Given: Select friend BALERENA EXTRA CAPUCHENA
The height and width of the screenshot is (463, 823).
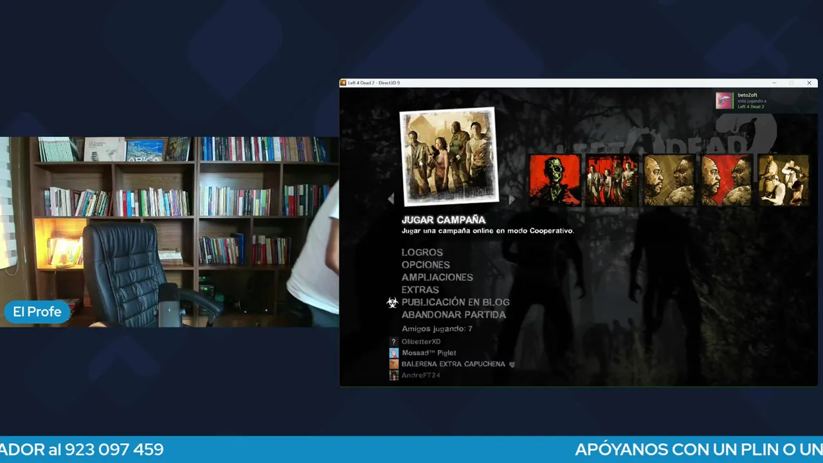Looking at the screenshot, I should tap(453, 364).
